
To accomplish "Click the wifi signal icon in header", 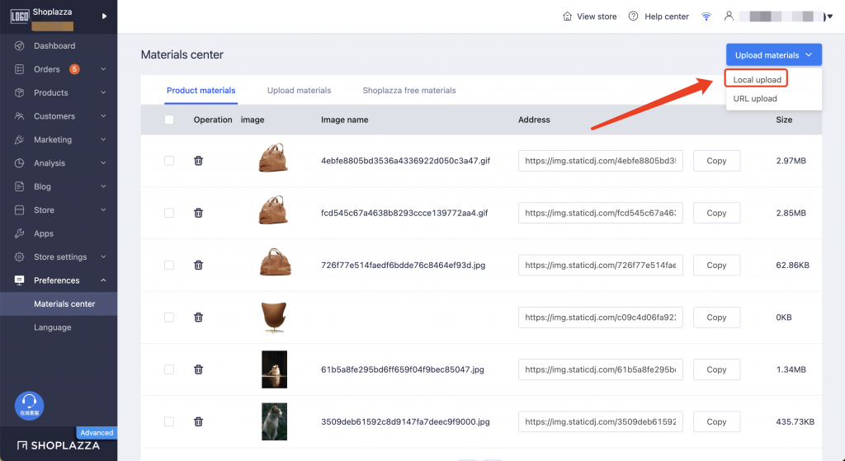I will (706, 16).
